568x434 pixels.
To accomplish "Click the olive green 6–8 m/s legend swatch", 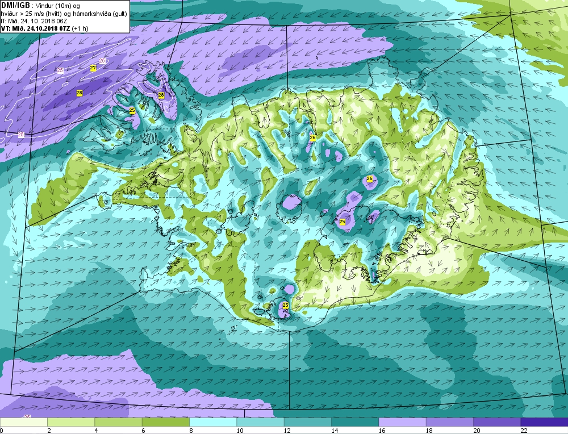I will click(x=165, y=422).
